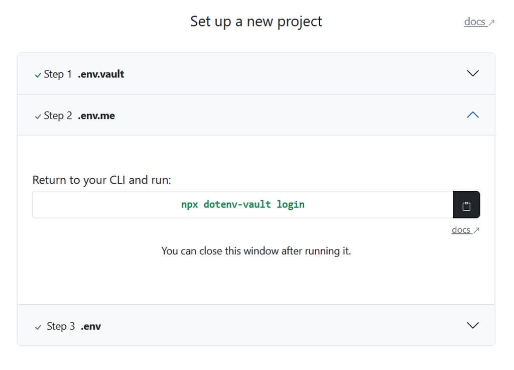Click the upward chevron icon on Step 2
The width and height of the screenshot is (514, 370).
point(472,114)
